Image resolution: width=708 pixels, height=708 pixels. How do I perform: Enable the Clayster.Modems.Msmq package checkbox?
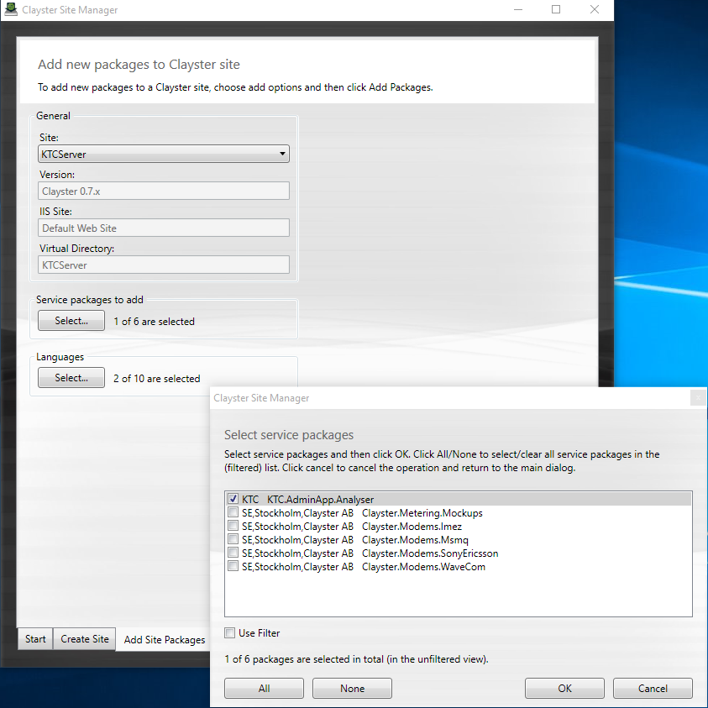233,539
